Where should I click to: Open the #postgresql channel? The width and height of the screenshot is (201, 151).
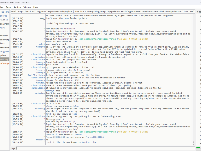[4, 51]
